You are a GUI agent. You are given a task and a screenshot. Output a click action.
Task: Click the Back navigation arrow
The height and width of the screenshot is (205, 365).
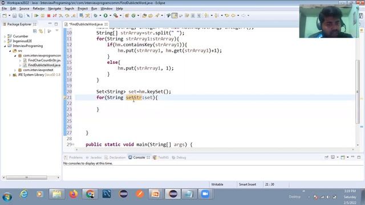coord(233,15)
